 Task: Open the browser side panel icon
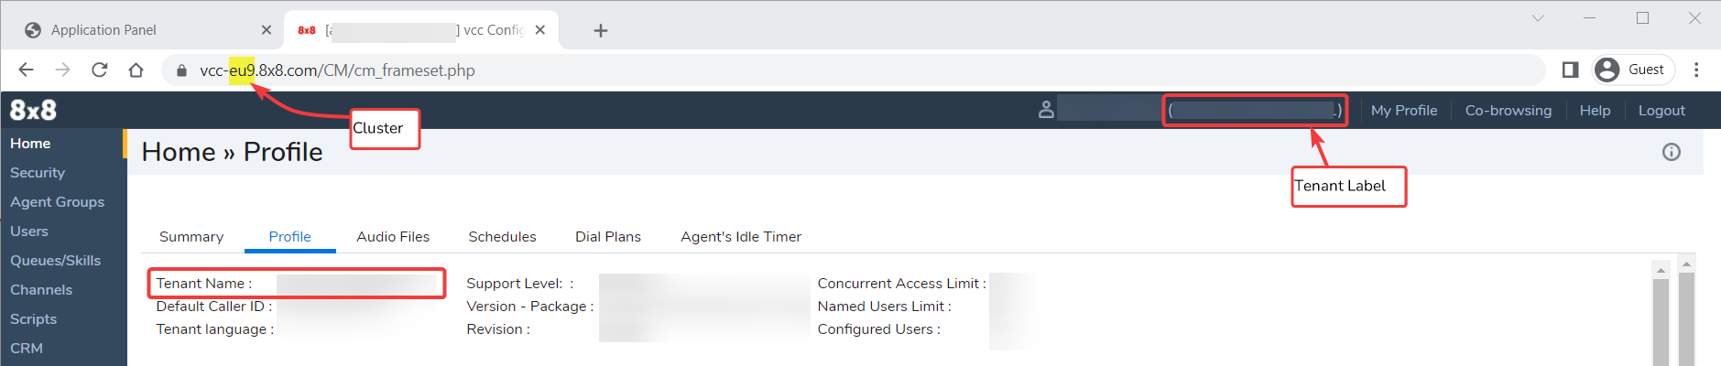pos(1570,70)
